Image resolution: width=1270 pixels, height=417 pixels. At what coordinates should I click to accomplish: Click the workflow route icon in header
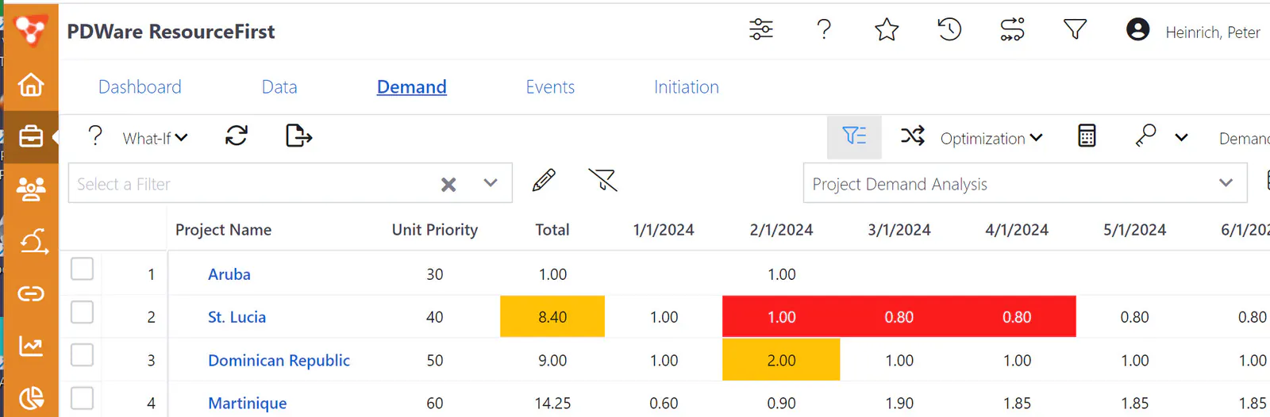(x=1012, y=29)
